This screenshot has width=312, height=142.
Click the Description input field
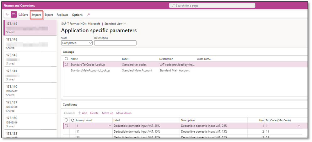[x=115, y=43]
